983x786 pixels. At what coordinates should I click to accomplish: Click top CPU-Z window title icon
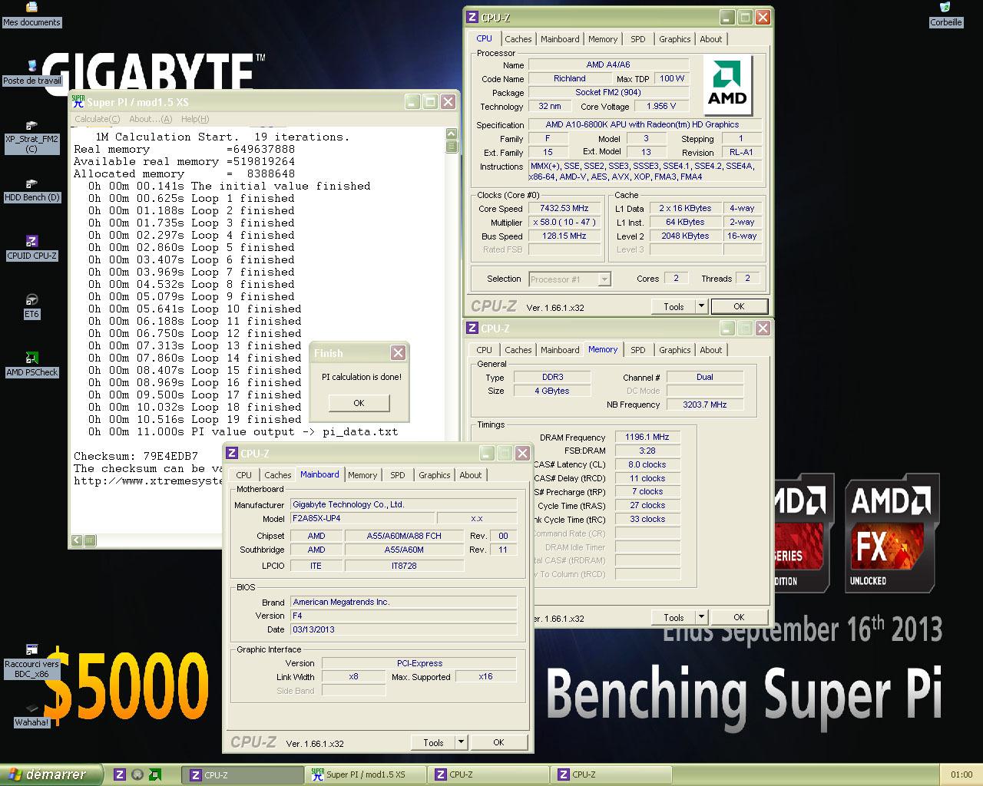473,17
